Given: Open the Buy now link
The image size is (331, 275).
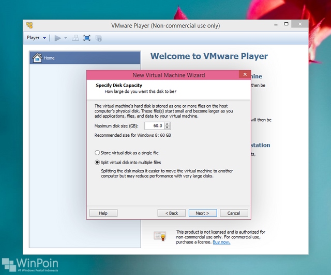Looking at the screenshot, I should 221,242.
